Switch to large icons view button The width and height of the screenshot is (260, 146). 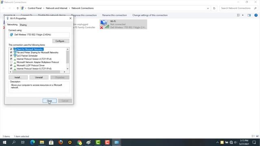(x=257, y=136)
